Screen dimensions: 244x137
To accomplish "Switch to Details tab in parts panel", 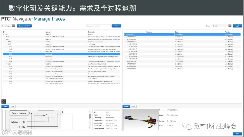I will 126,106.
